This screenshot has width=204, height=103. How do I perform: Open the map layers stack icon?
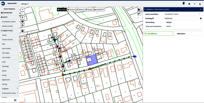[x=22, y=31]
